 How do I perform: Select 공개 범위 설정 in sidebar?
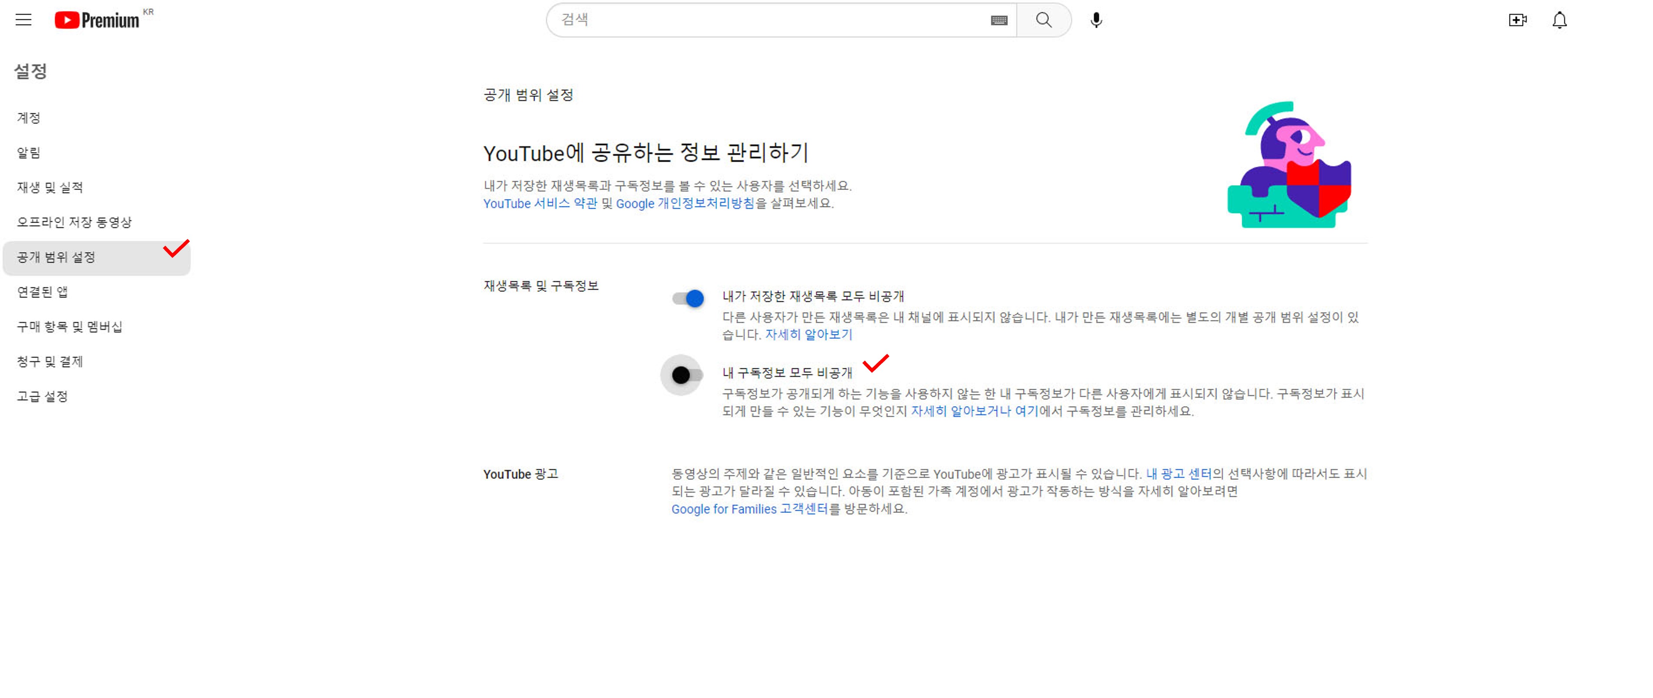96,257
